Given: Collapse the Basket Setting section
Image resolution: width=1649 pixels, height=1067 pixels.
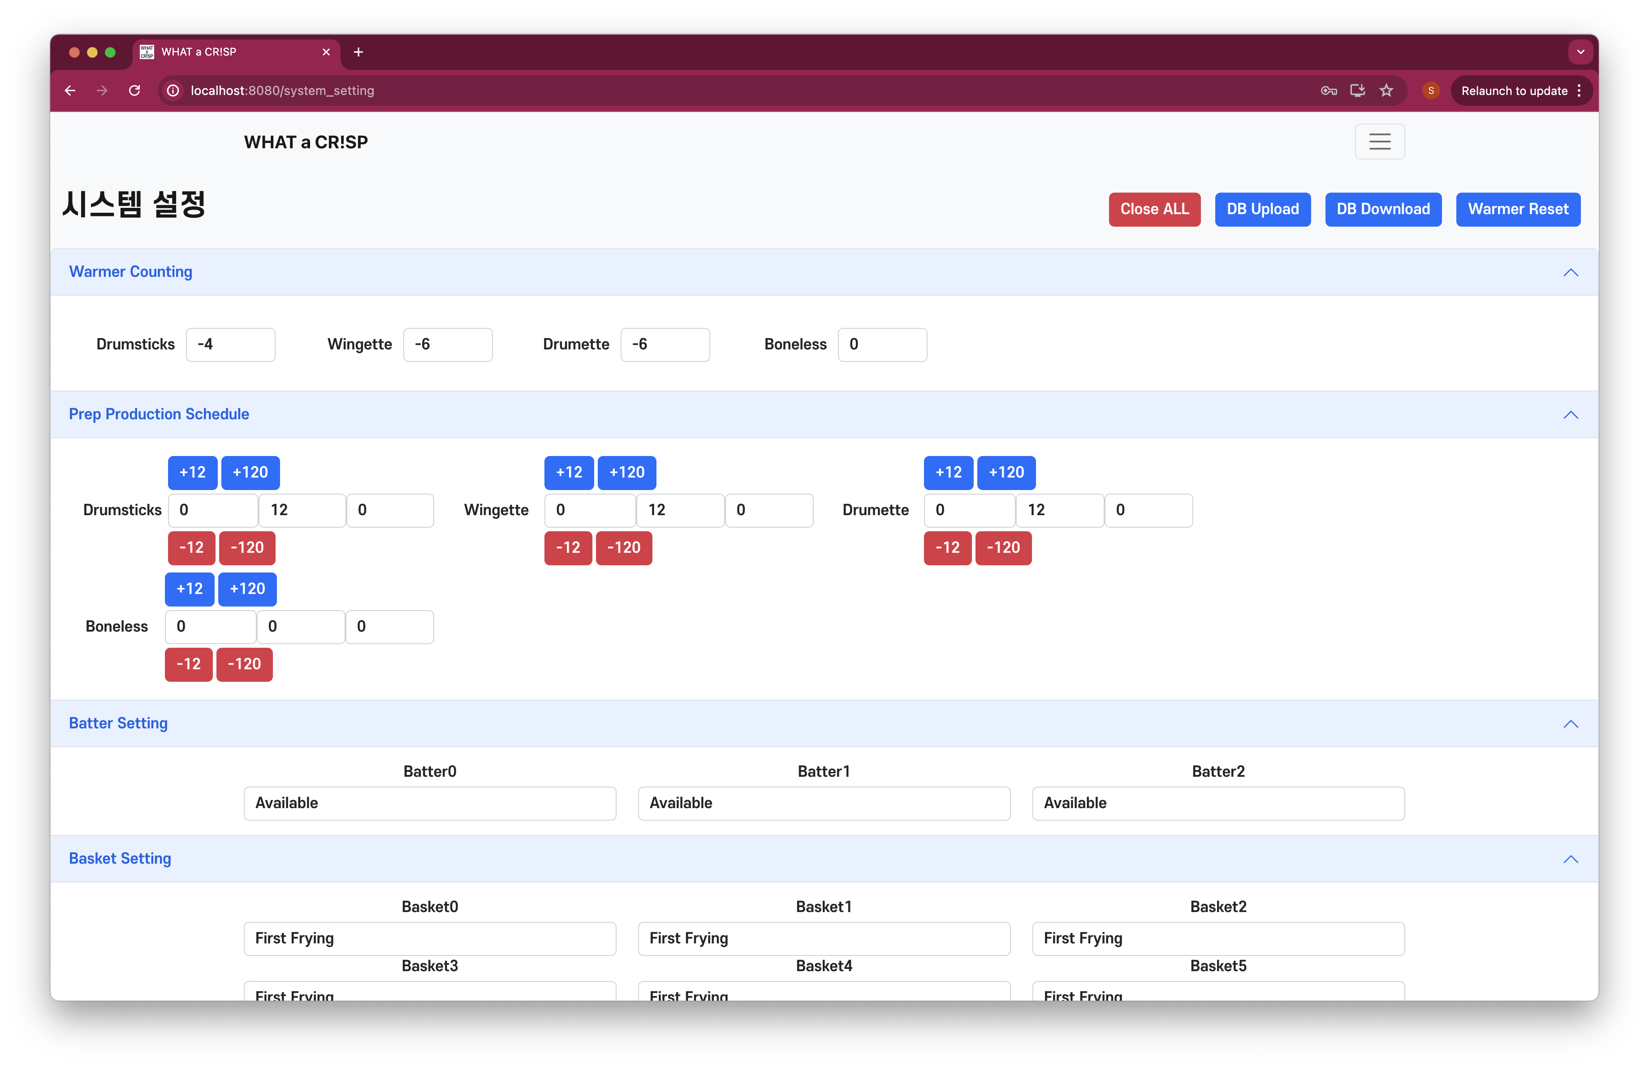Looking at the screenshot, I should coord(1570,859).
